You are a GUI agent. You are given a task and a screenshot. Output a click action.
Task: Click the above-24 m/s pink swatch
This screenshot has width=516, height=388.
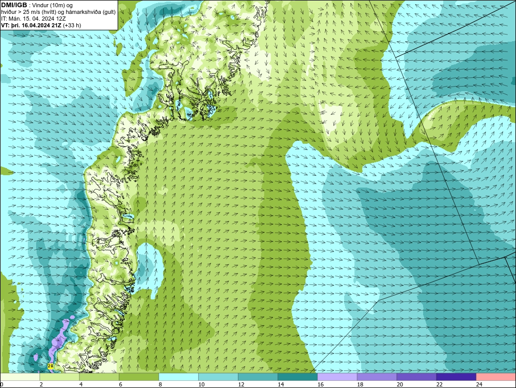point(496,377)
